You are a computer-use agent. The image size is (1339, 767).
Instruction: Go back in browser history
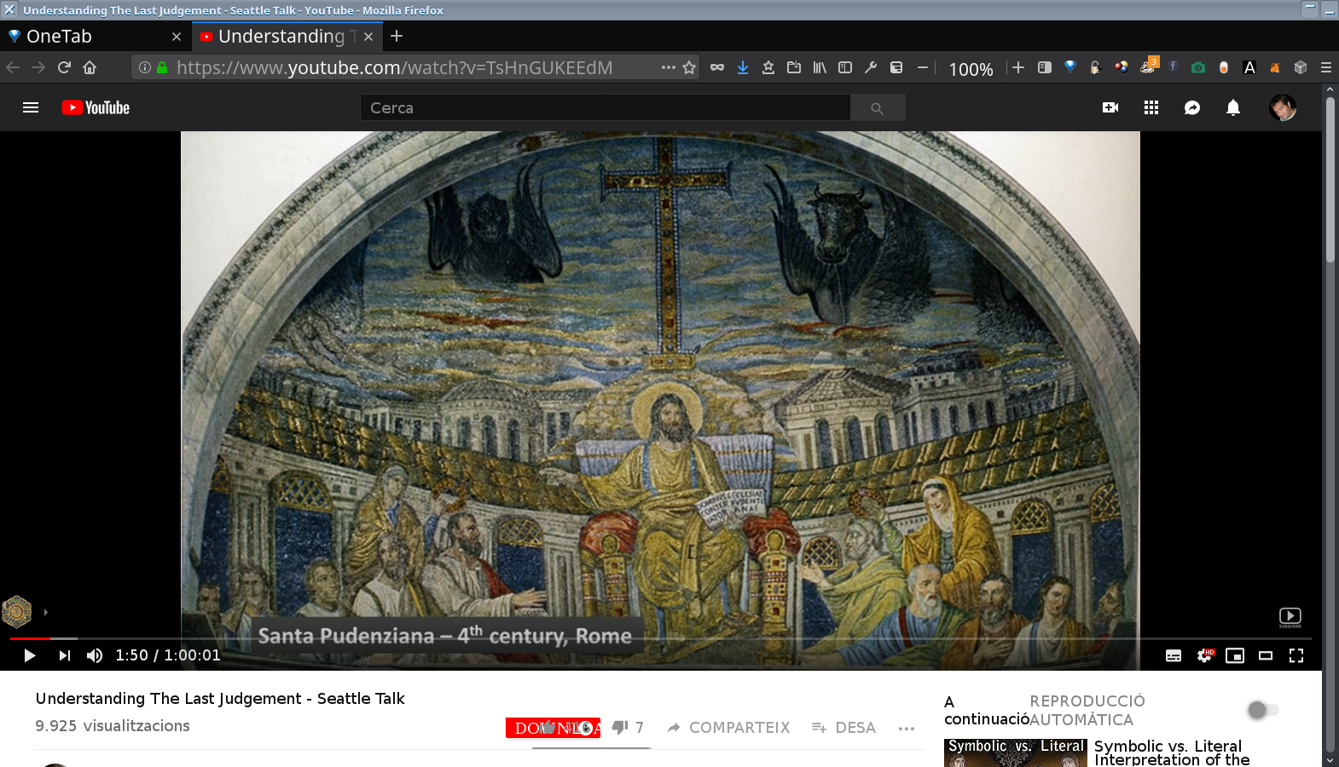click(x=13, y=67)
